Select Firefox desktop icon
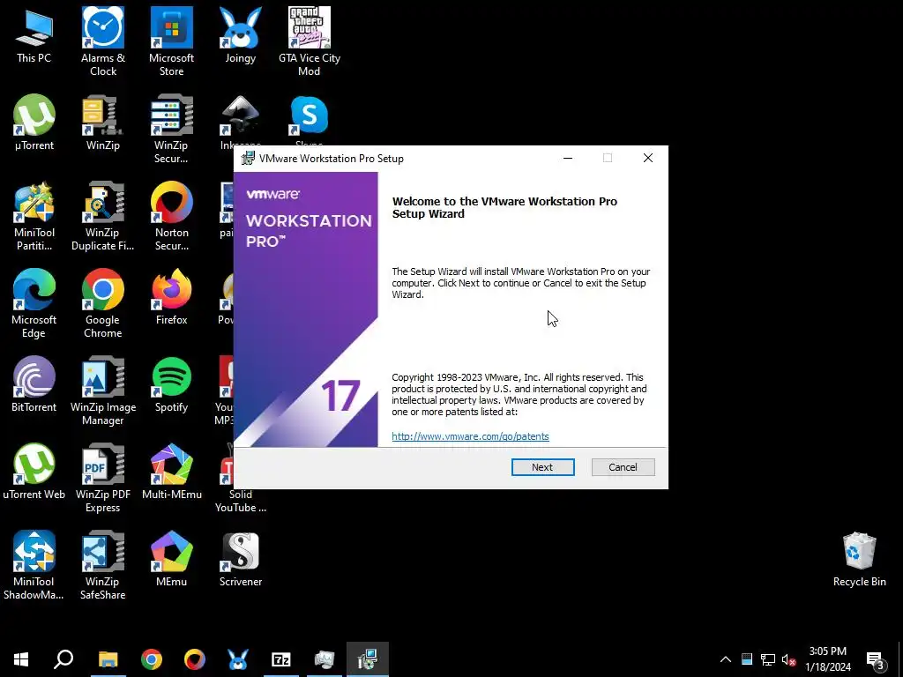Screen dimensions: 903x677 coord(172,297)
